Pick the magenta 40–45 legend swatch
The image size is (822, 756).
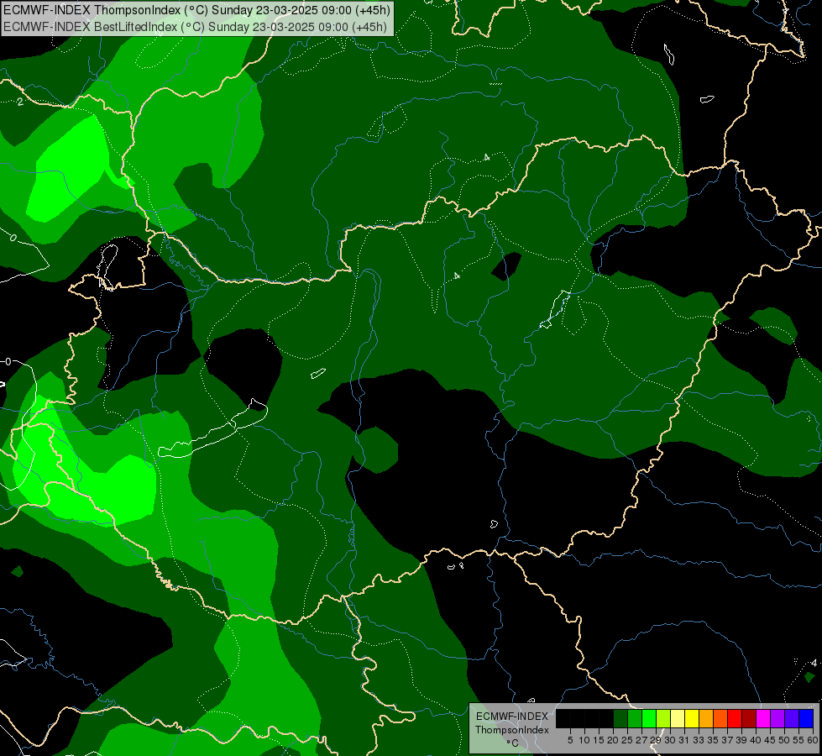coord(763,718)
